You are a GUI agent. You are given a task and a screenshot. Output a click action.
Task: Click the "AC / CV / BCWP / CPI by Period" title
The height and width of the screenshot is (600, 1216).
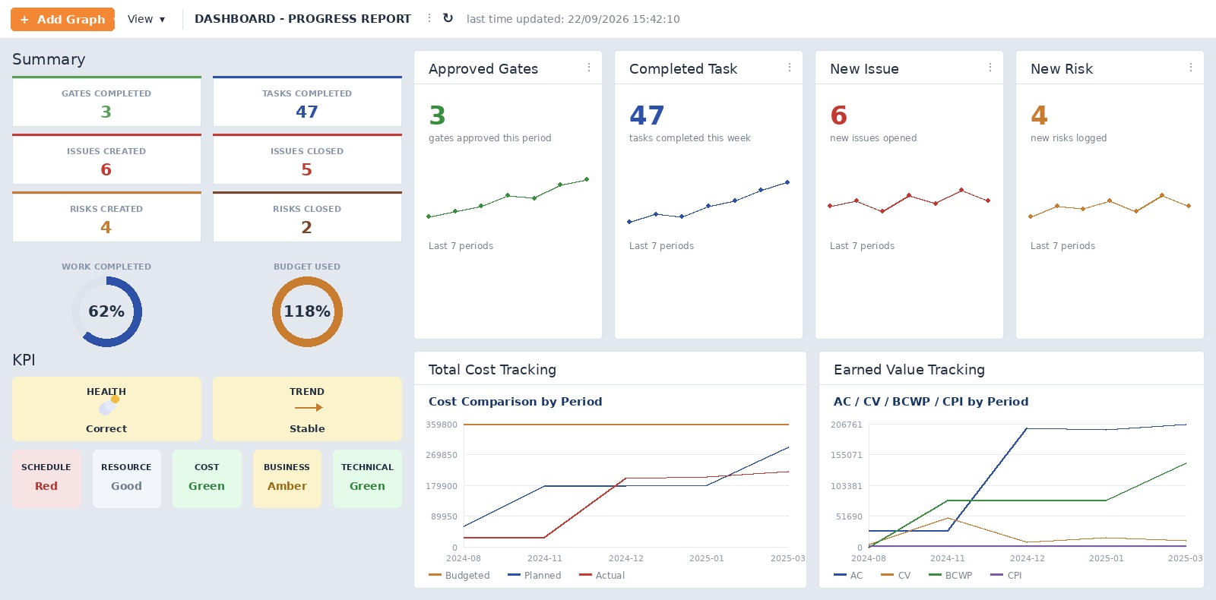[931, 402]
